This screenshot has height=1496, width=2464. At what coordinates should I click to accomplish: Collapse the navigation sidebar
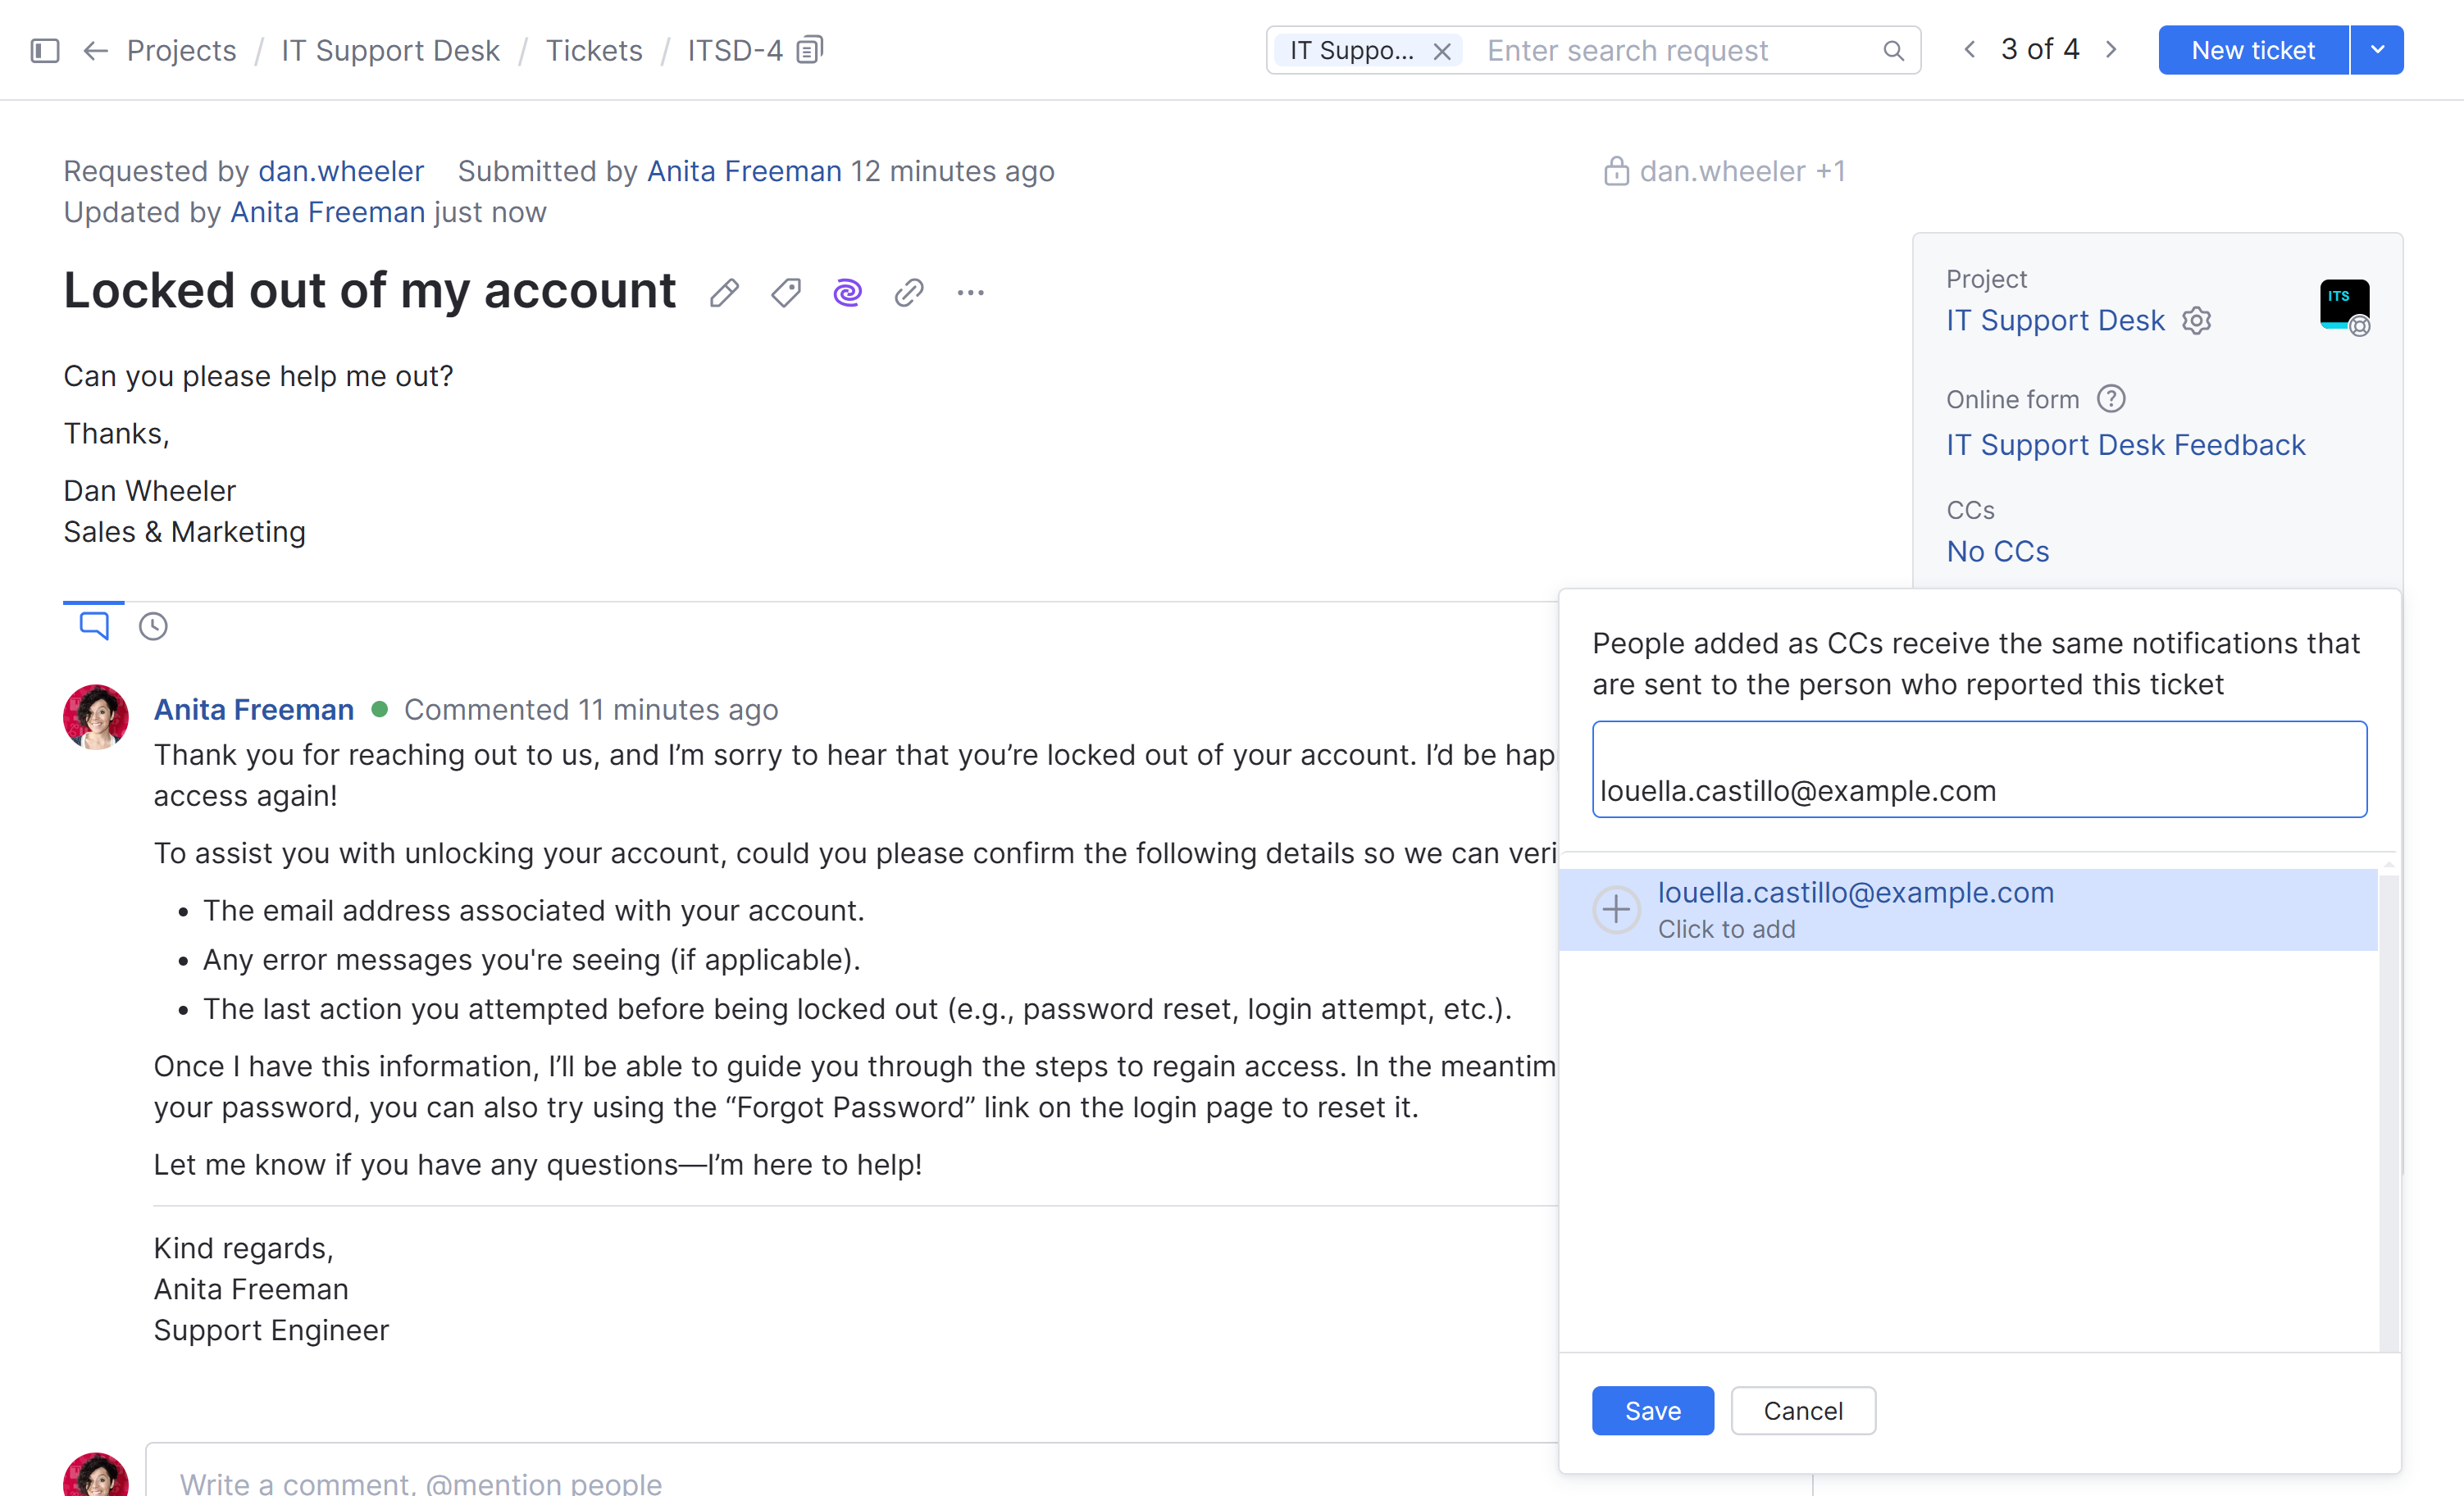(44, 50)
